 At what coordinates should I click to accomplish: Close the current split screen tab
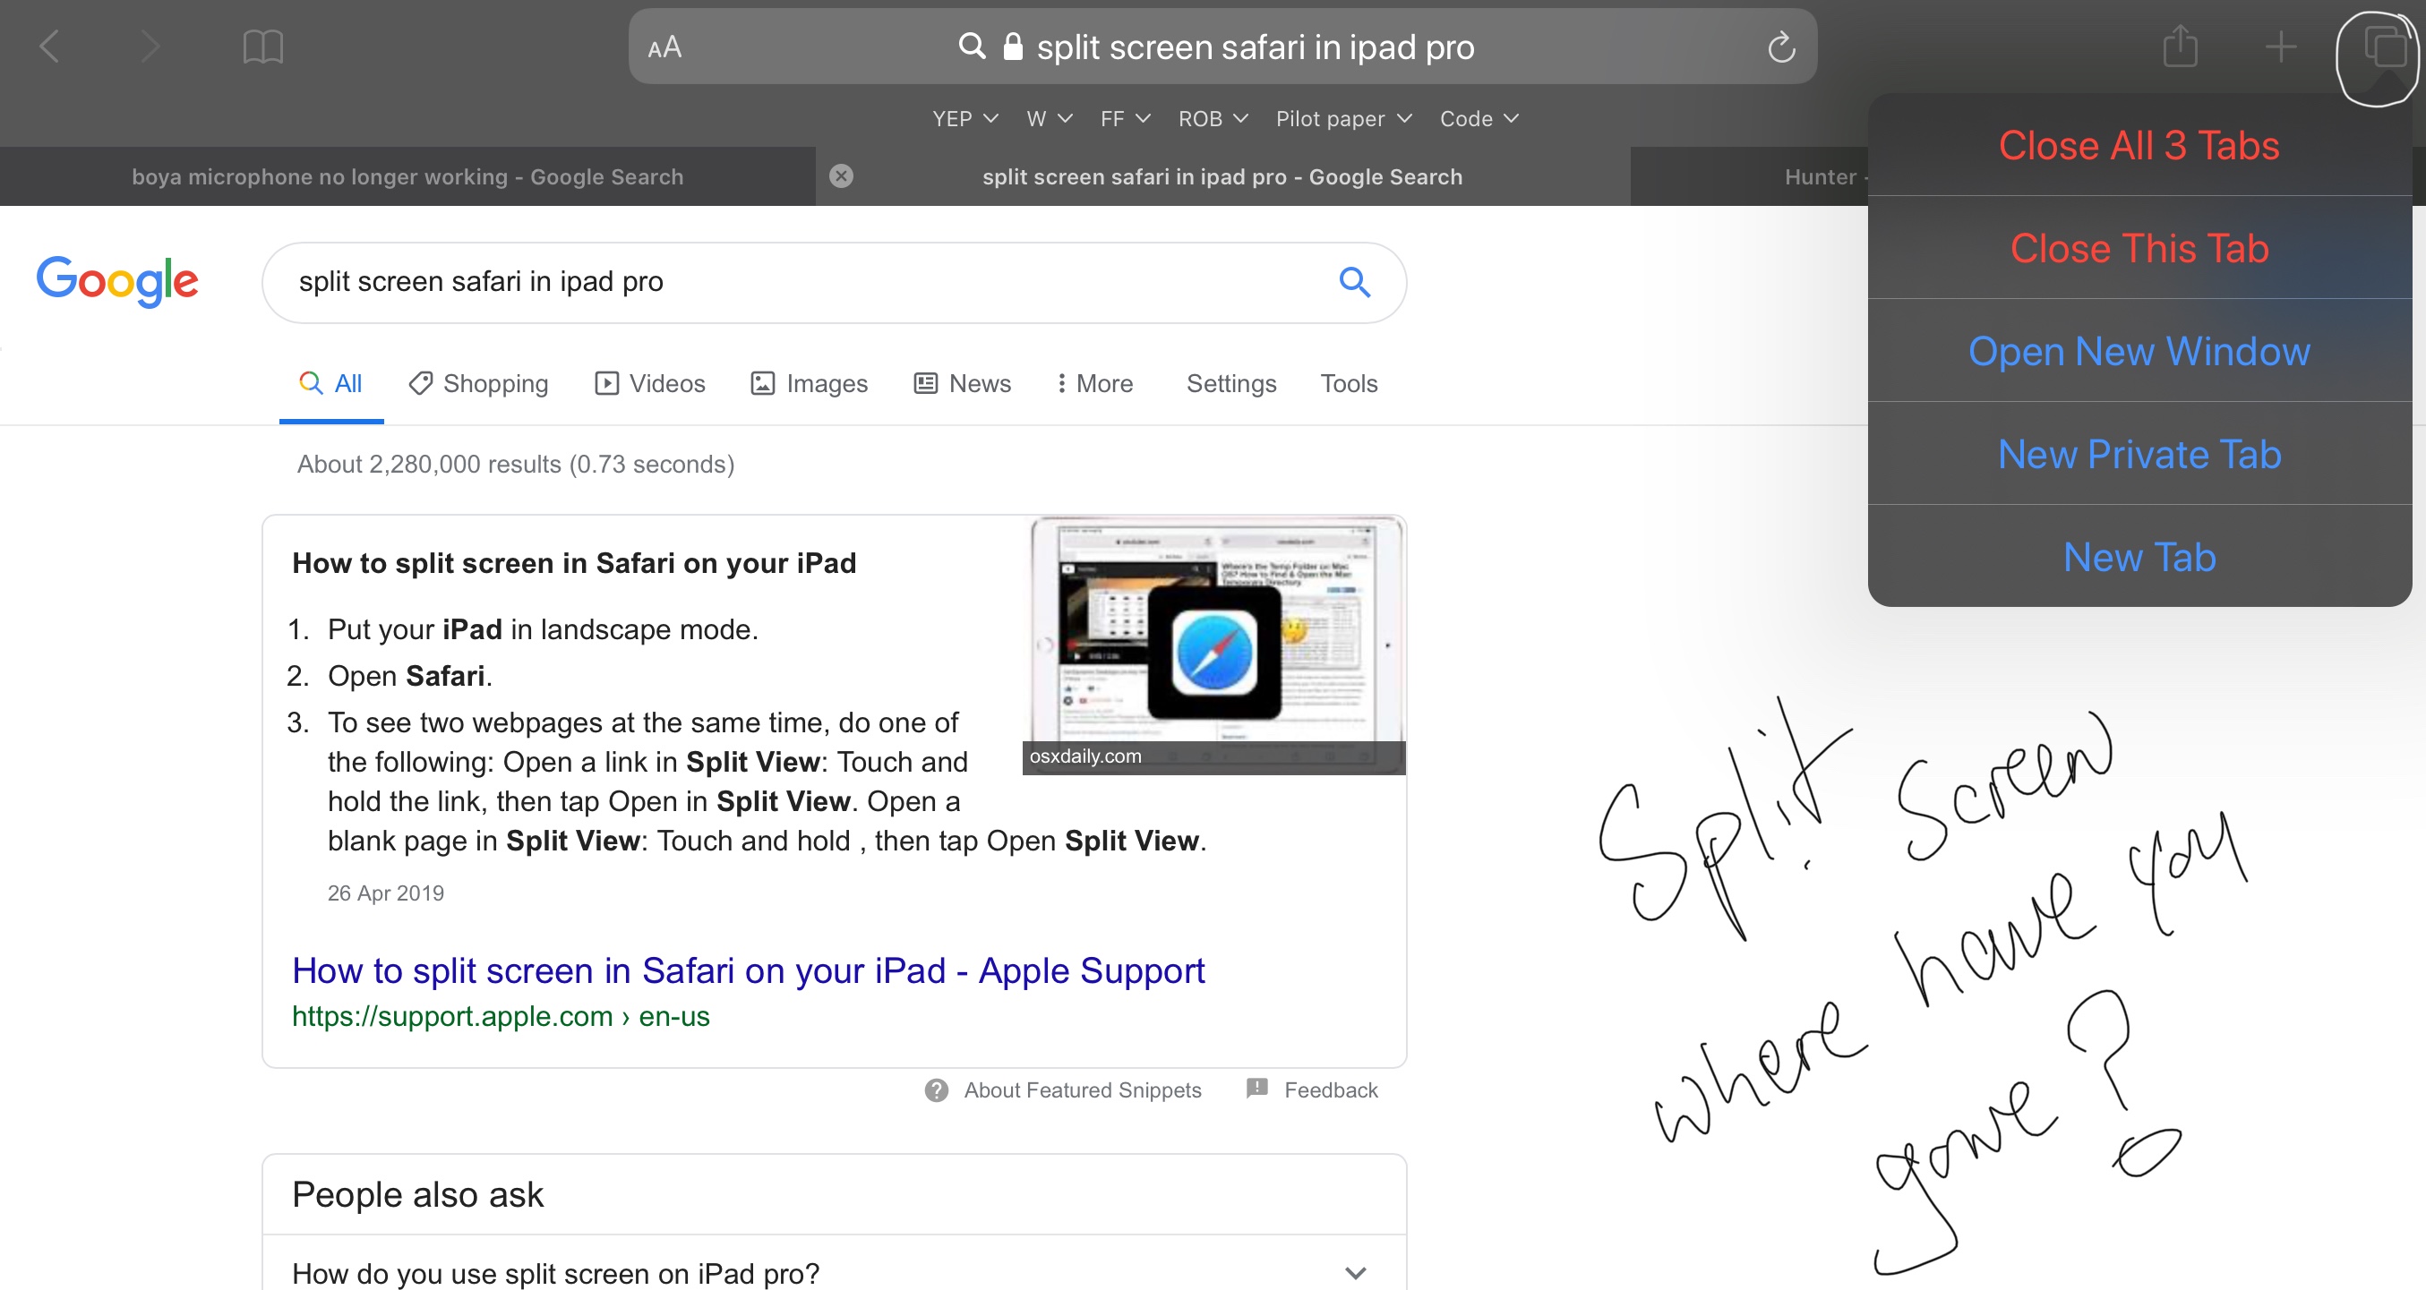click(841, 176)
